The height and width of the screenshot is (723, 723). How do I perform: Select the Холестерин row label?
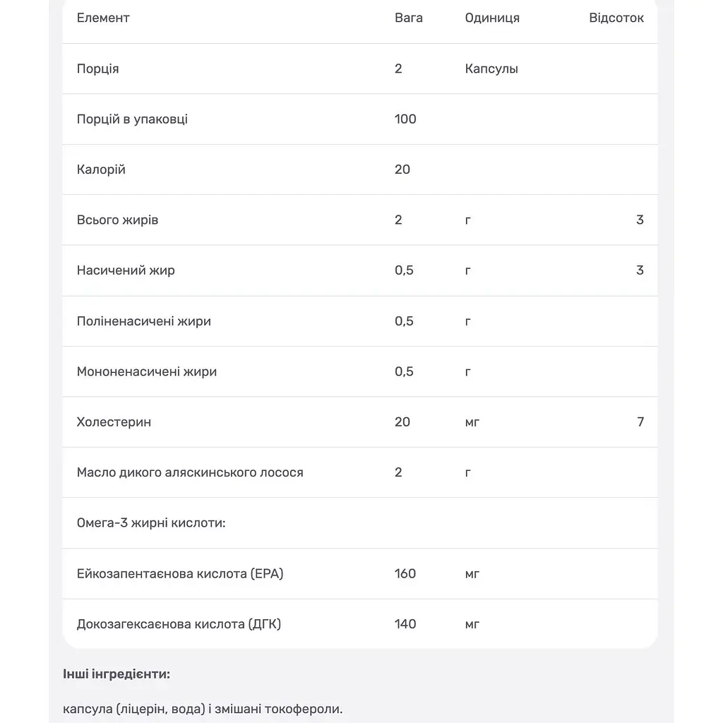[x=114, y=422]
